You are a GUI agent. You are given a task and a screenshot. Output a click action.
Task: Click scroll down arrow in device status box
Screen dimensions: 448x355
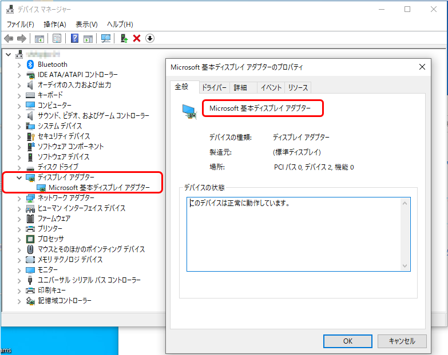405,266
